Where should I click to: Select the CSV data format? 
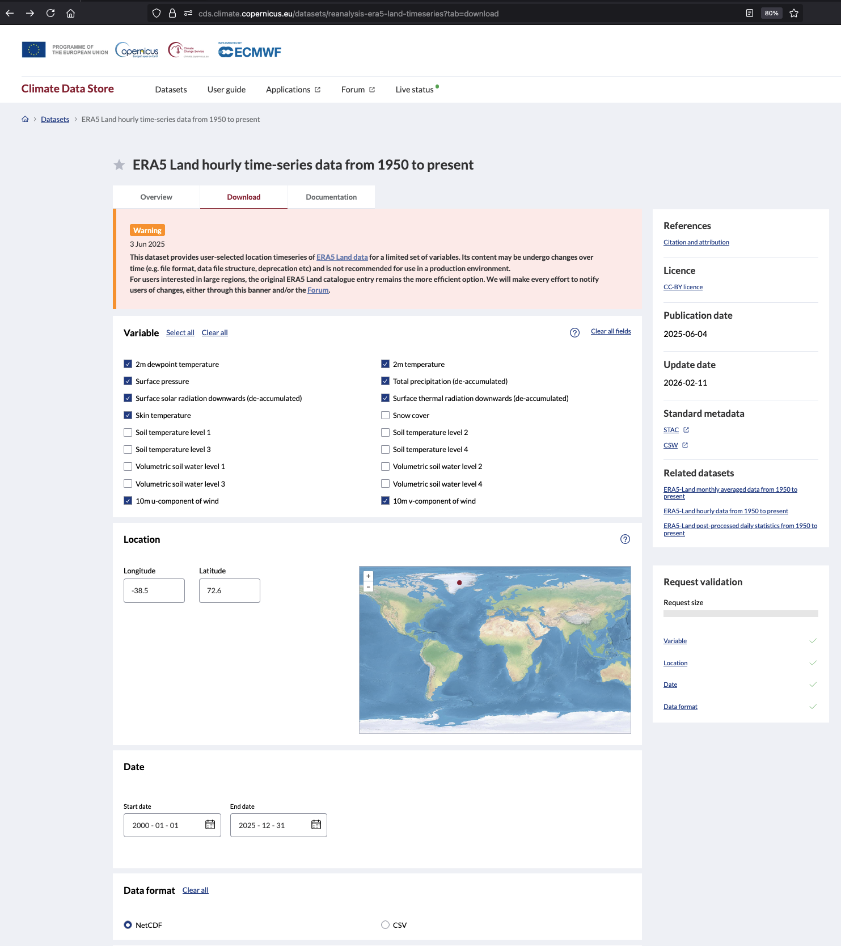coord(386,925)
